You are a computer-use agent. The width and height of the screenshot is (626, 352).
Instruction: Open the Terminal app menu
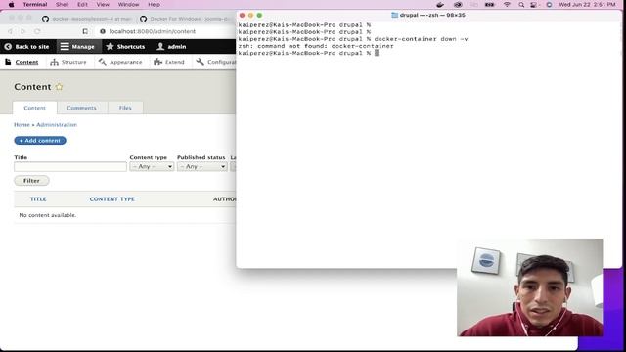(x=35, y=4)
